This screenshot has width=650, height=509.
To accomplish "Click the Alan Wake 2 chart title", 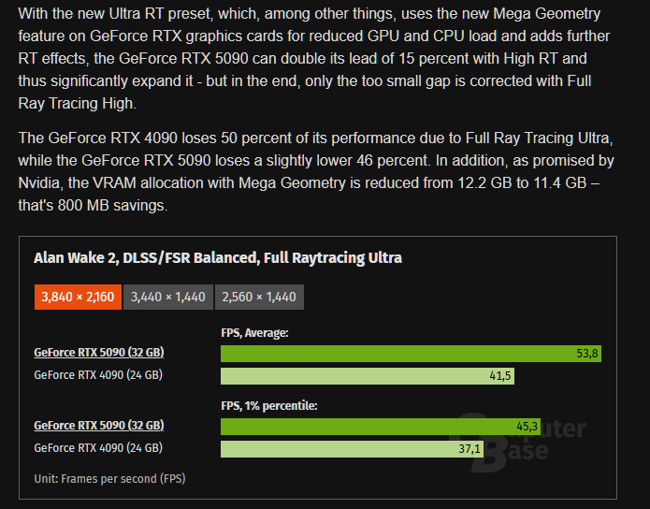I will (218, 257).
